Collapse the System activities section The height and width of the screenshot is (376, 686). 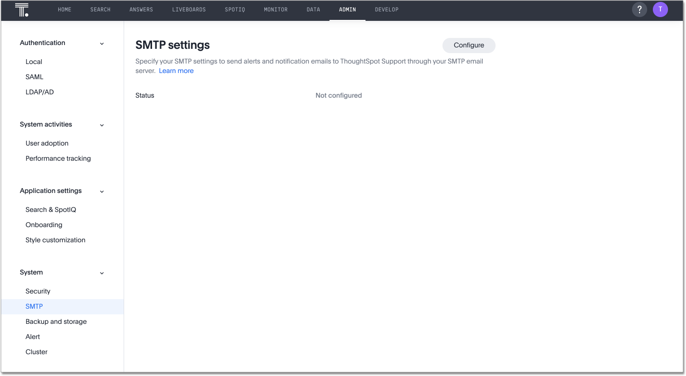(x=101, y=125)
